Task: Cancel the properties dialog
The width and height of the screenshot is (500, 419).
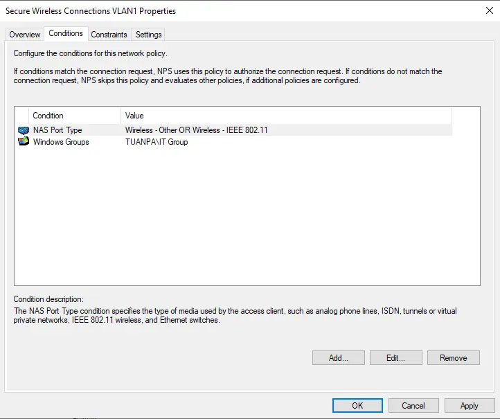Action: [413, 405]
